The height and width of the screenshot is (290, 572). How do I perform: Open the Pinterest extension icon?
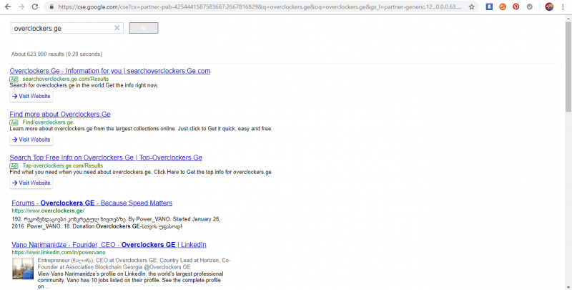pos(516,6)
